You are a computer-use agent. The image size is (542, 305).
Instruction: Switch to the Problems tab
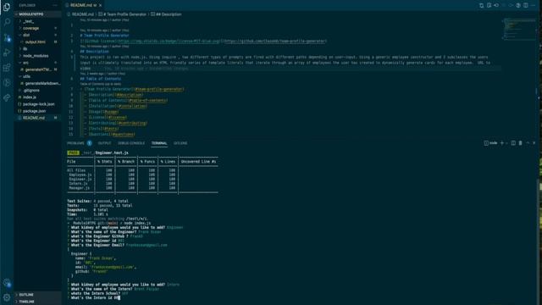click(x=75, y=143)
